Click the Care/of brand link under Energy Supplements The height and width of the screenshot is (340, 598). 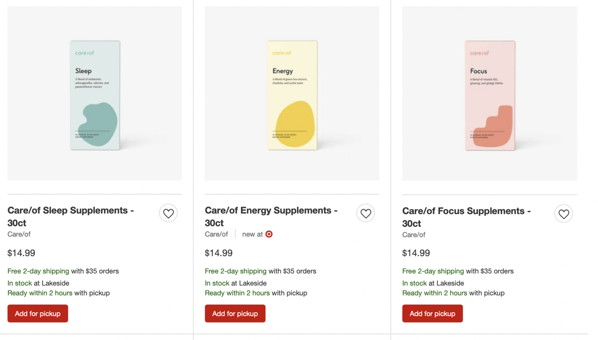(x=216, y=234)
